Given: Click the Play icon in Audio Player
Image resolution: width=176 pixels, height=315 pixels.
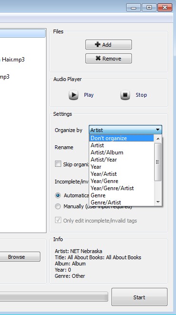Looking at the screenshot, I should [74, 95].
